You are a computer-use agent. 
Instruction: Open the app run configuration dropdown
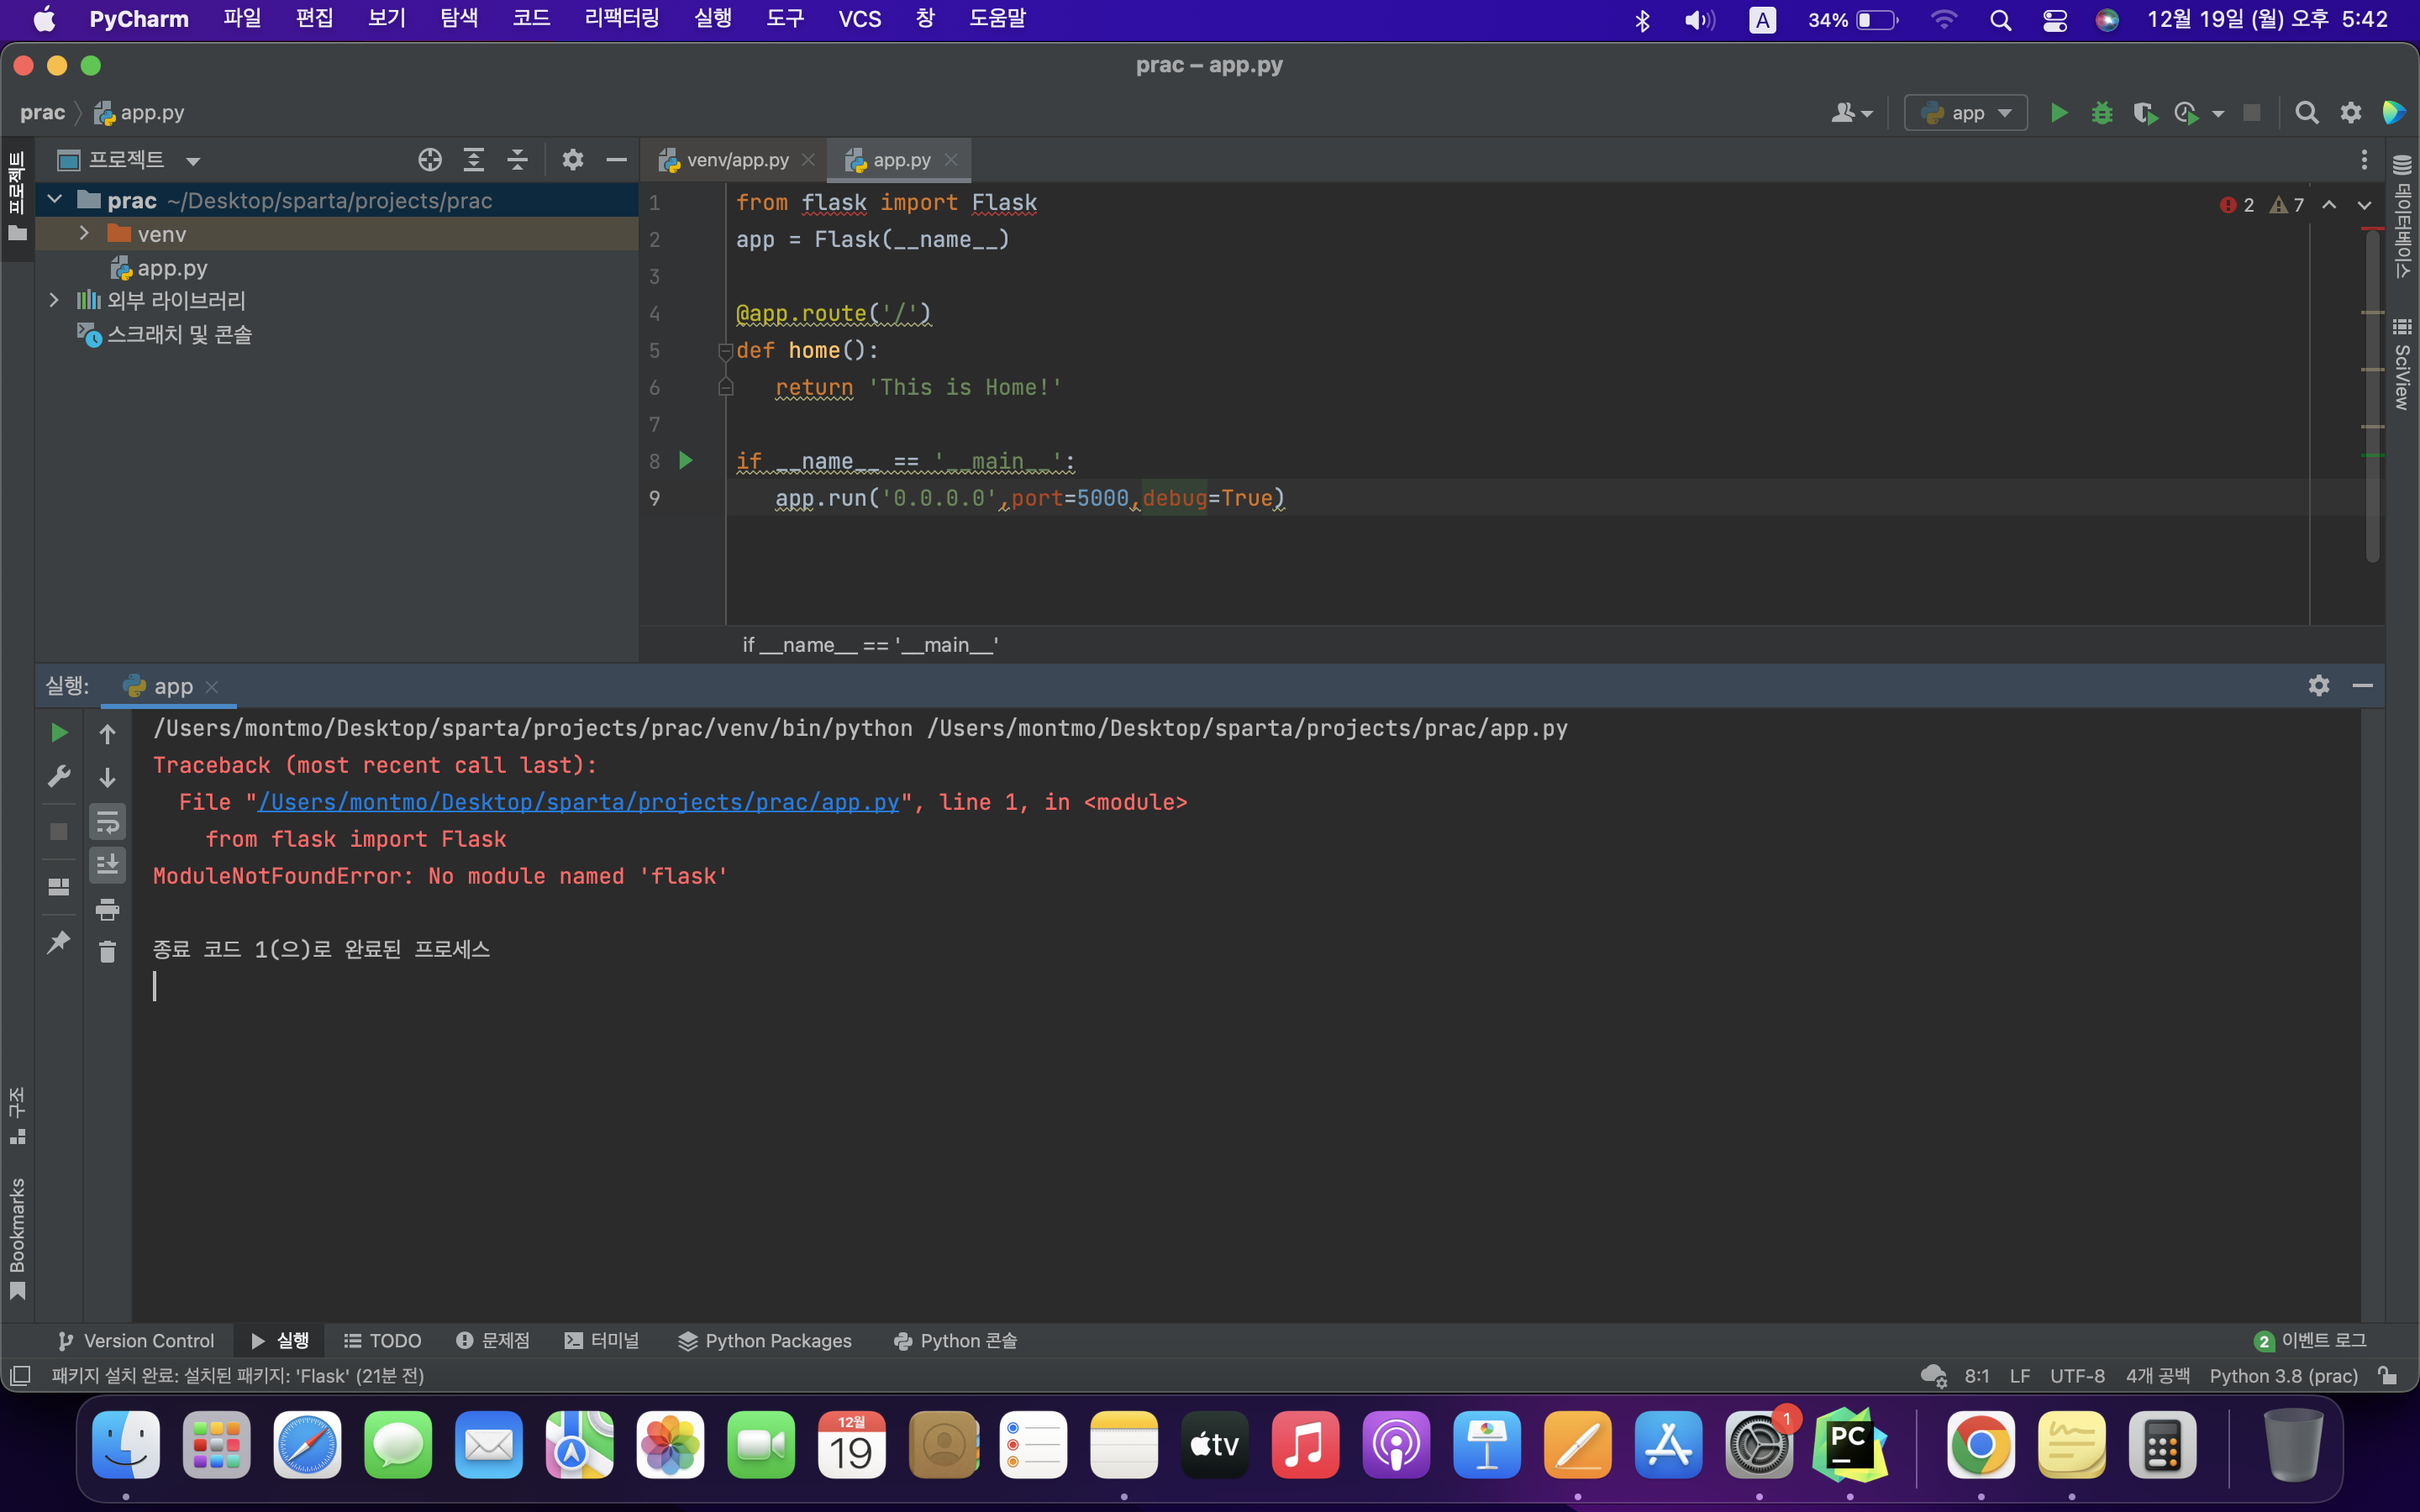(x=1966, y=113)
